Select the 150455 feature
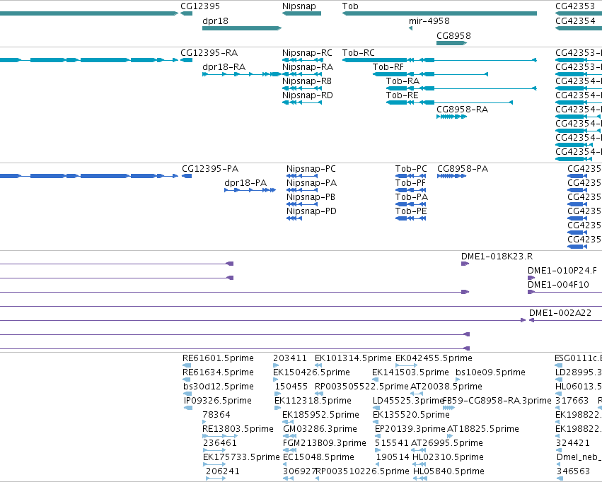This screenshot has width=602, height=482. (277, 394)
